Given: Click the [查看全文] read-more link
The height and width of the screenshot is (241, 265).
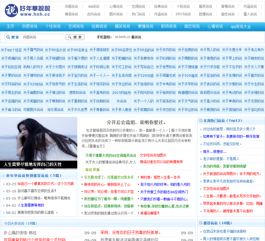Looking at the screenshot, I should coord(96,146).
